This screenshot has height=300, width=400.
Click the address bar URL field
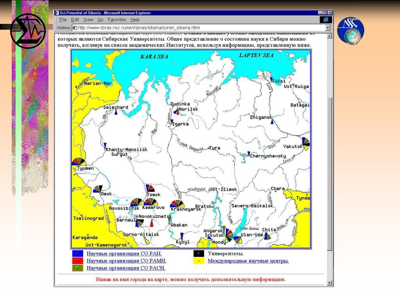click(199, 28)
